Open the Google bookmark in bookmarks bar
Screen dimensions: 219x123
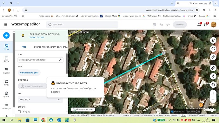[x=204, y=16]
